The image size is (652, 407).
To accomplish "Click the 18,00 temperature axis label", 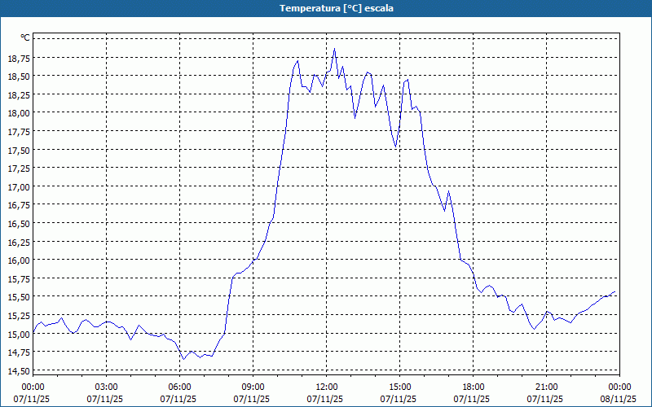I will [19, 113].
